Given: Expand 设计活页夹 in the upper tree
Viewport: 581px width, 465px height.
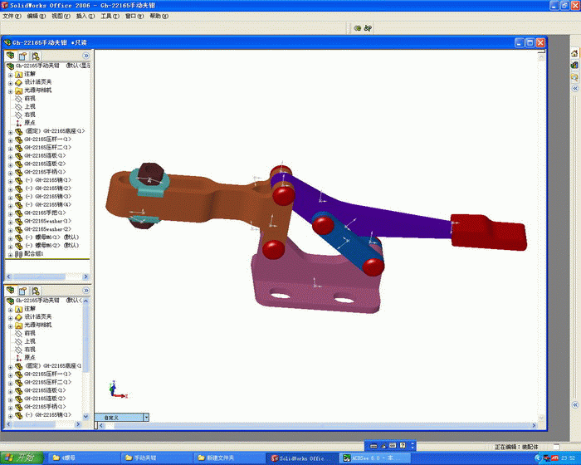Looking at the screenshot, I should (x=10, y=83).
